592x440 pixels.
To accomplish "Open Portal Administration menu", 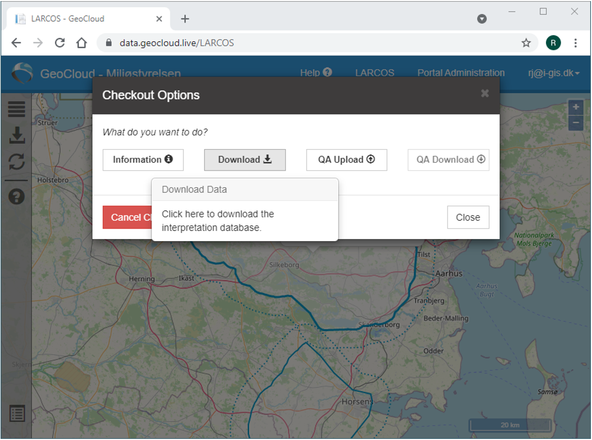I will pos(461,73).
